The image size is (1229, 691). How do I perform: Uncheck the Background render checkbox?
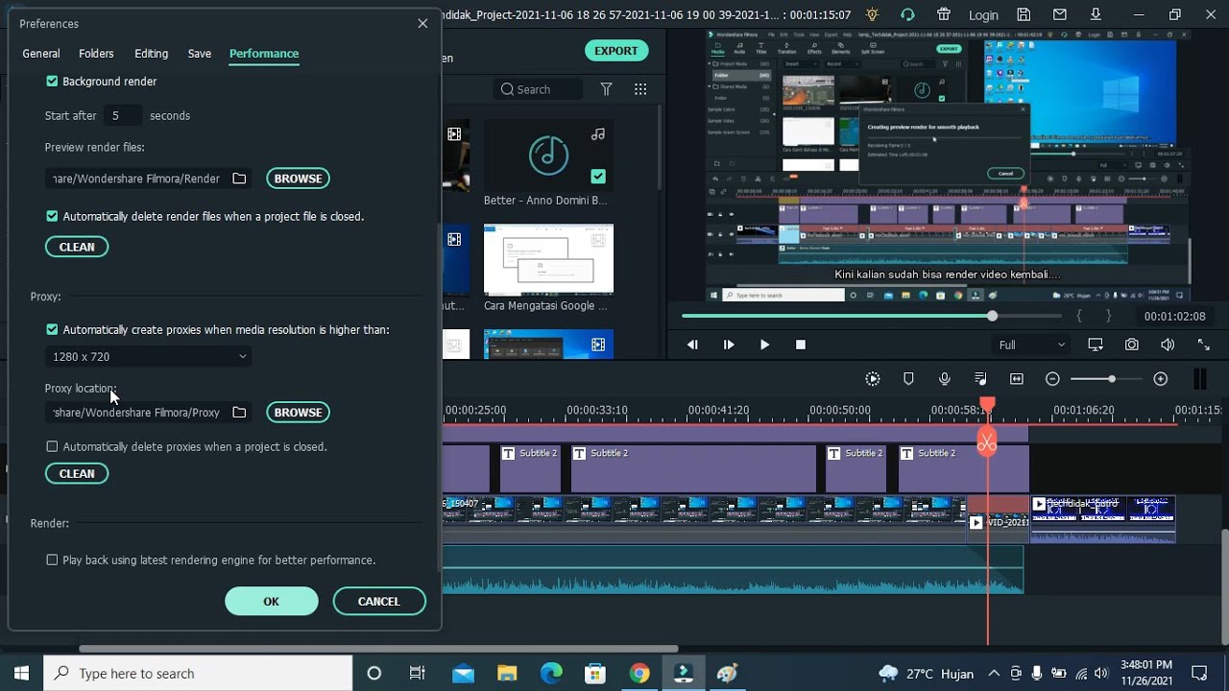(52, 82)
